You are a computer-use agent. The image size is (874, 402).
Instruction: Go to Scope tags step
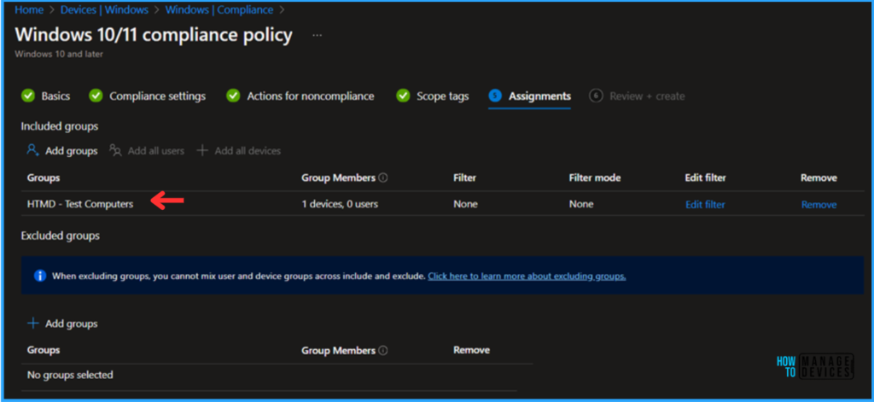pos(443,96)
